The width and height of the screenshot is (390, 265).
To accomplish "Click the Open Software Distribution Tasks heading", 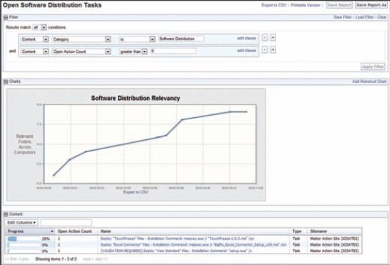I will coord(52,5).
